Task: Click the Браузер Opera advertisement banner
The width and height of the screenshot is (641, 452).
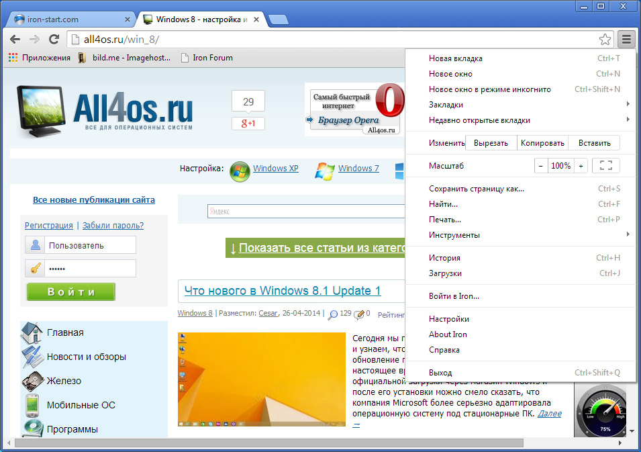Action: (x=355, y=109)
